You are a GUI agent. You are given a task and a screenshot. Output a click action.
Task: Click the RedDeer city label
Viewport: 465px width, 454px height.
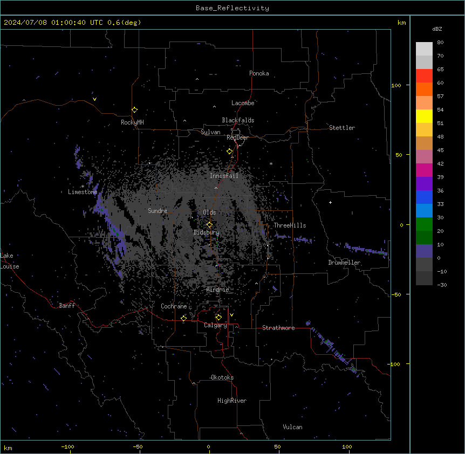pyautogui.click(x=237, y=137)
